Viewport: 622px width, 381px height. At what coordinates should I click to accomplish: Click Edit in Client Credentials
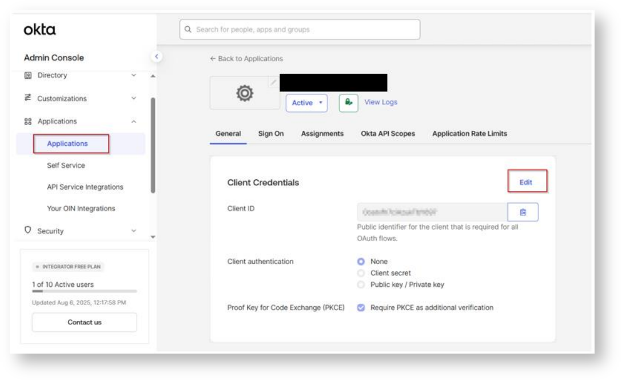(526, 182)
